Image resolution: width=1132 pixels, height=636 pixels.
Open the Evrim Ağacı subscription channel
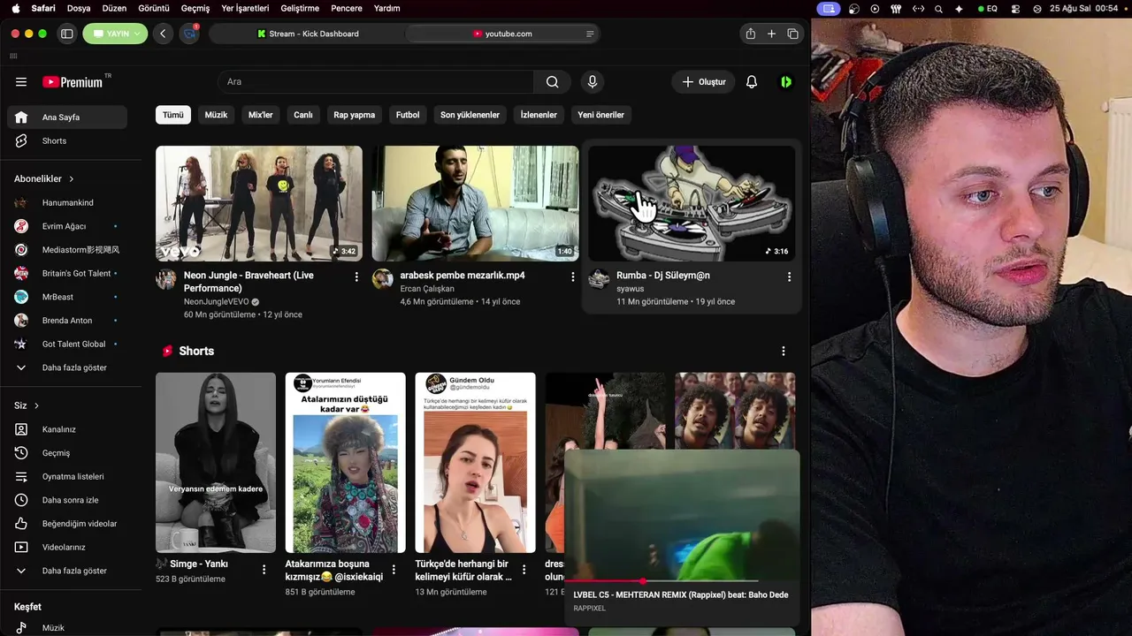click(x=67, y=226)
